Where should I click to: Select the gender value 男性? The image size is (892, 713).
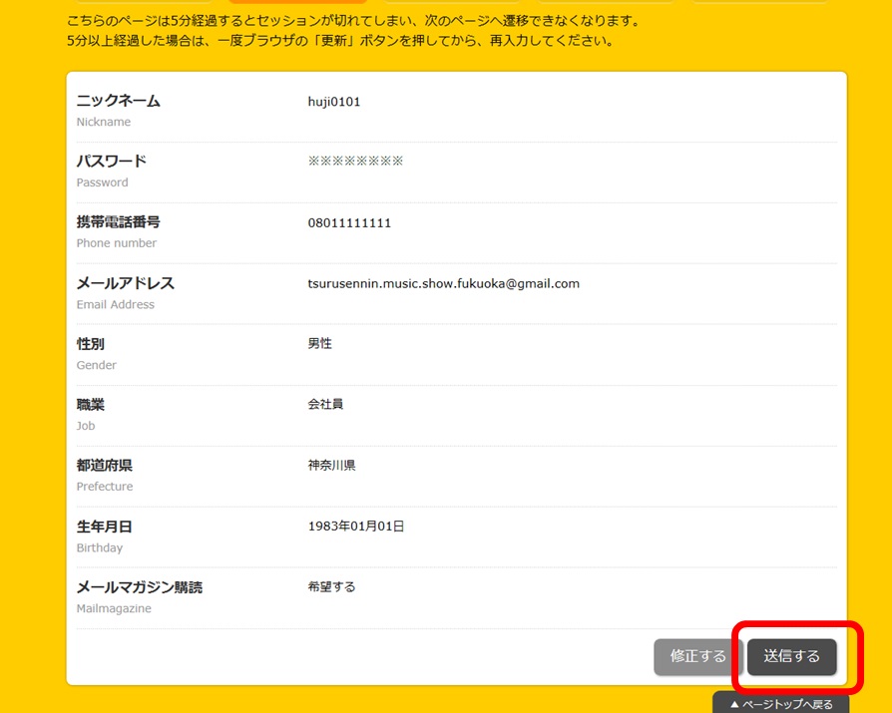[x=319, y=343]
